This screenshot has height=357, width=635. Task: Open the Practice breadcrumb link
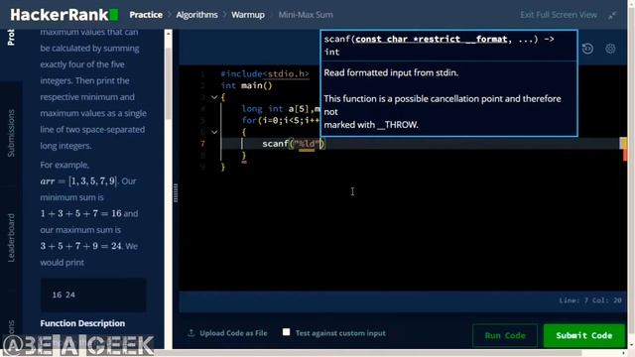point(146,15)
